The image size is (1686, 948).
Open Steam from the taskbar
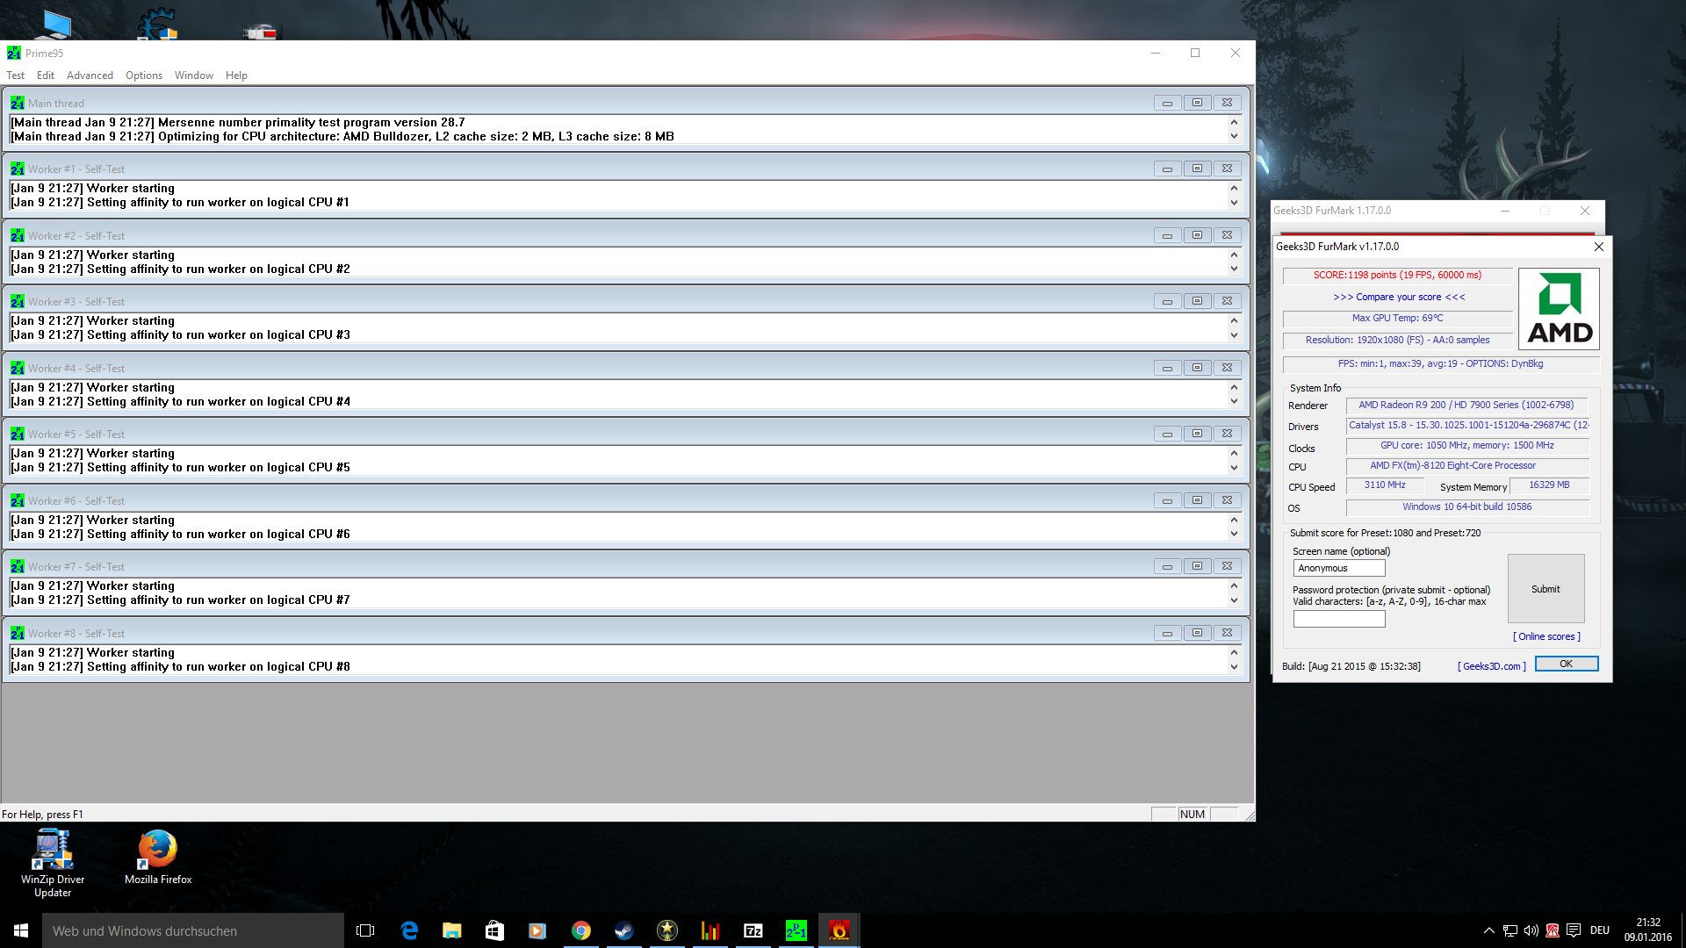624,930
